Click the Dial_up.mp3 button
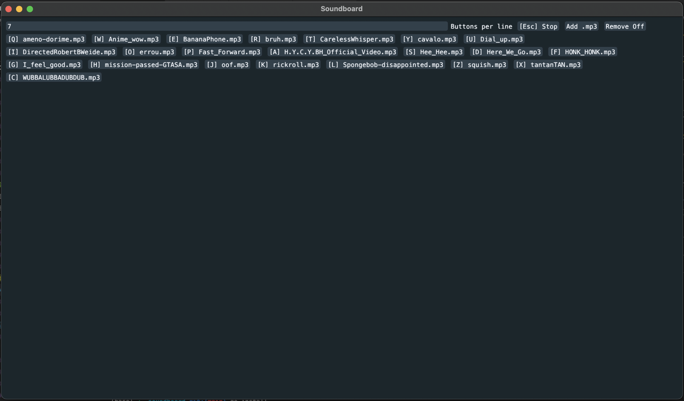The height and width of the screenshot is (401, 684). click(x=494, y=39)
